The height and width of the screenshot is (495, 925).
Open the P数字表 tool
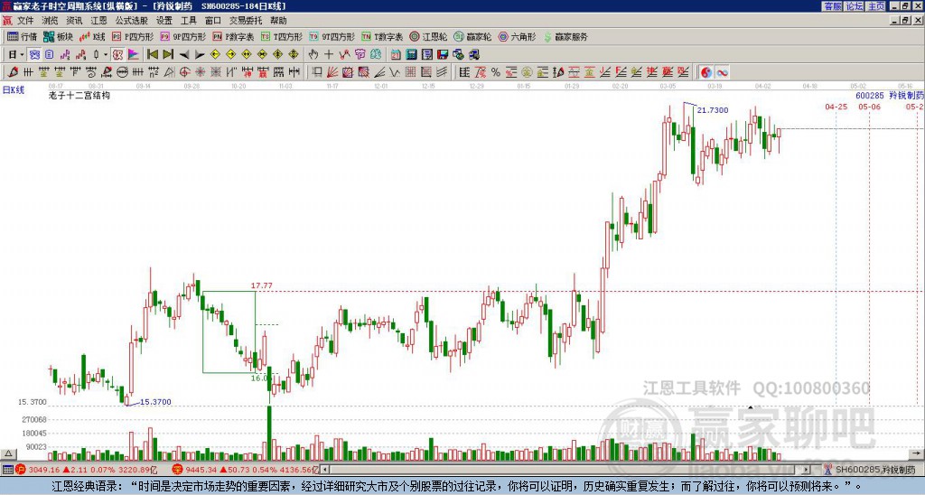(x=234, y=36)
